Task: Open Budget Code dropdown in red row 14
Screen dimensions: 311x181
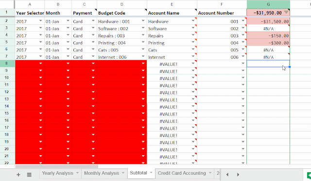Action: (x=143, y=106)
